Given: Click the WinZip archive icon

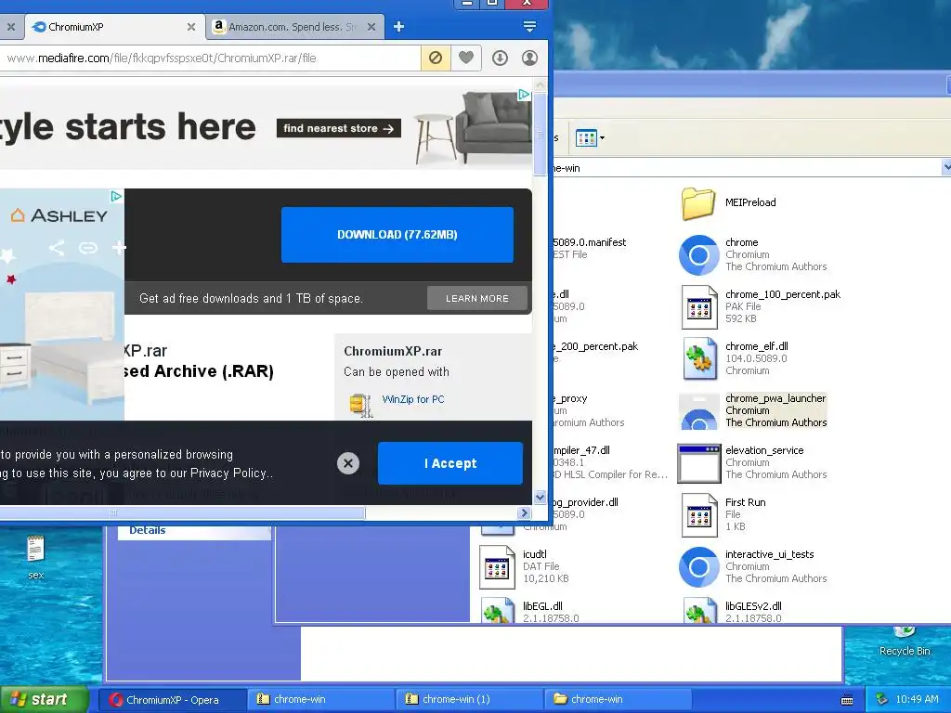Looking at the screenshot, I should pyautogui.click(x=361, y=405).
